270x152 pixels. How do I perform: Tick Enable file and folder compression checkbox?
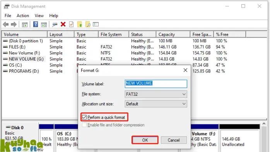(84, 125)
